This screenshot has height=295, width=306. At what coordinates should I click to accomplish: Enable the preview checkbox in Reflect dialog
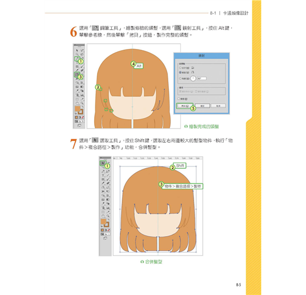coord(178,99)
